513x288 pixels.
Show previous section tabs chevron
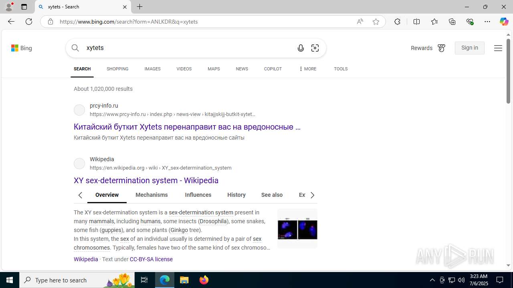(80, 195)
